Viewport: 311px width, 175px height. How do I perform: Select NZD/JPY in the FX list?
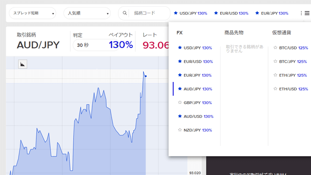tap(198, 130)
